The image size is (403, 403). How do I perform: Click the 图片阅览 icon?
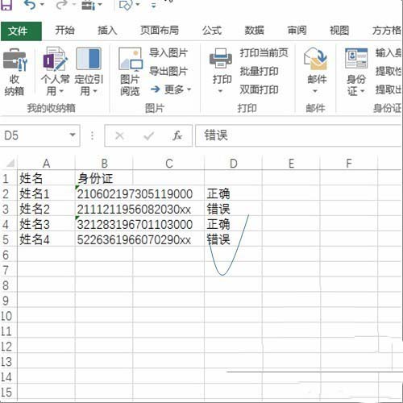tap(131, 60)
